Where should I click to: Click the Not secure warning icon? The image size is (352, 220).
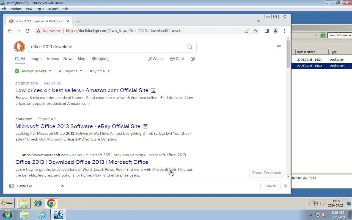click(x=38, y=31)
